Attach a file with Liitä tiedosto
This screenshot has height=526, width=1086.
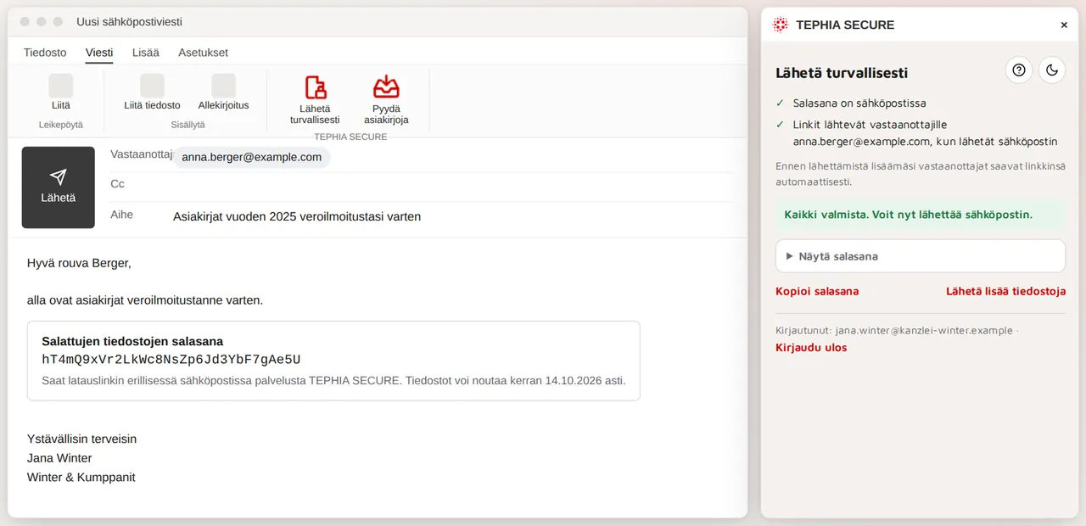pos(153,92)
